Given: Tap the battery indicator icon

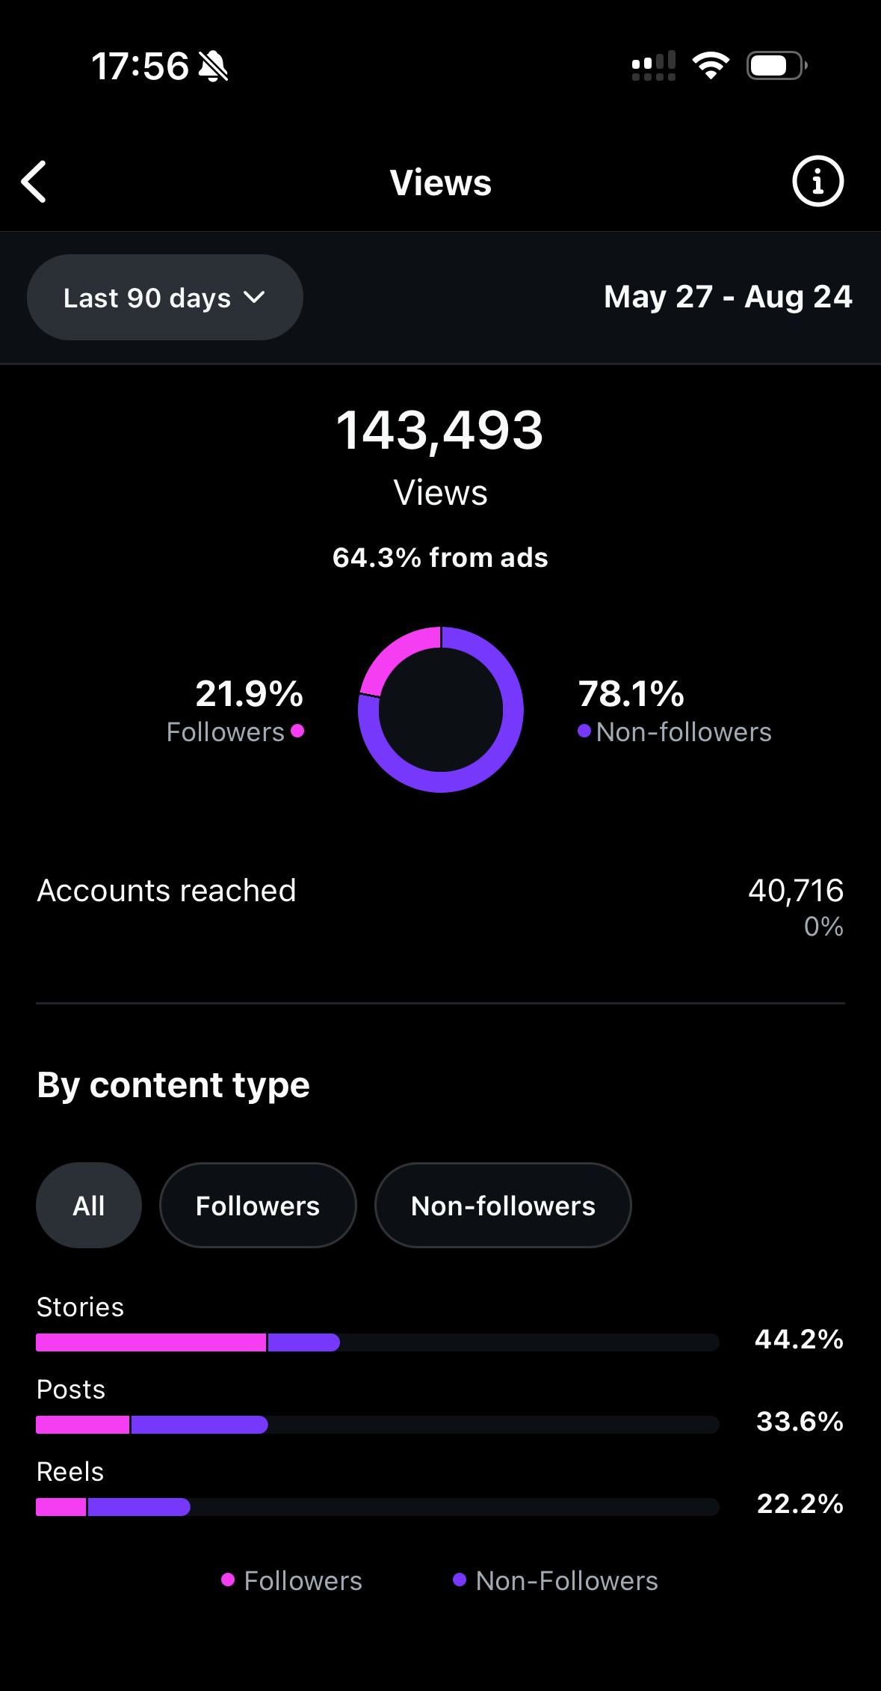Looking at the screenshot, I should point(776,66).
